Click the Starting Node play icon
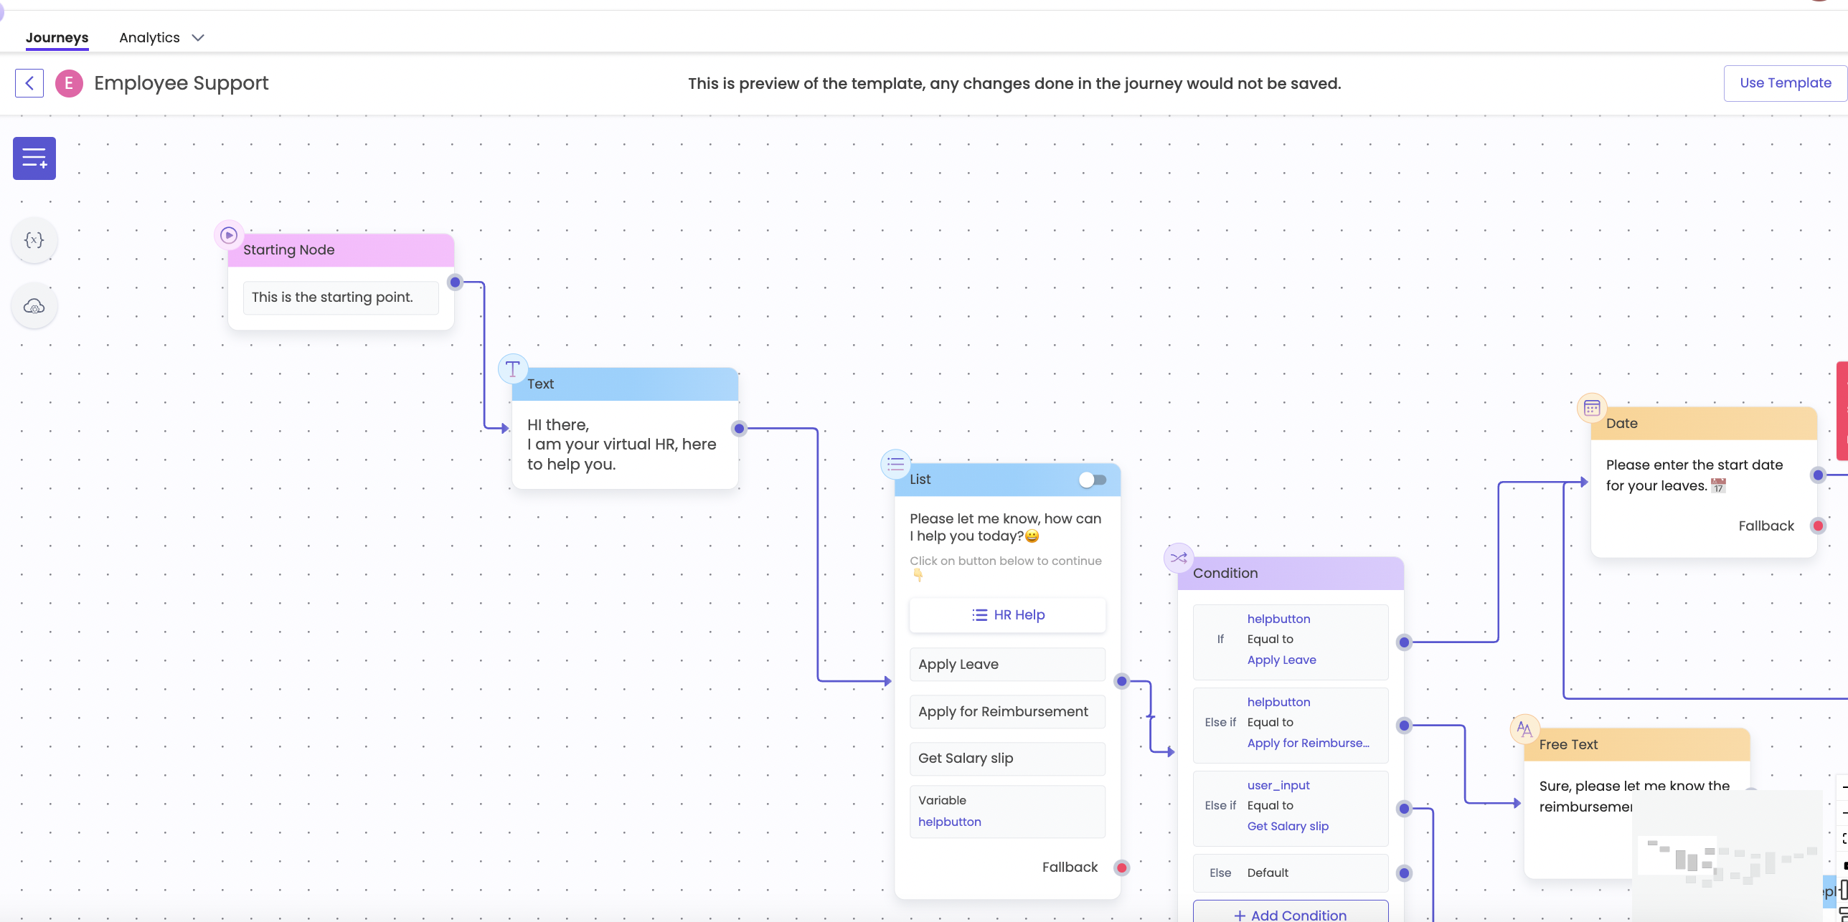This screenshot has width=1848, height=922. [229, 235]
